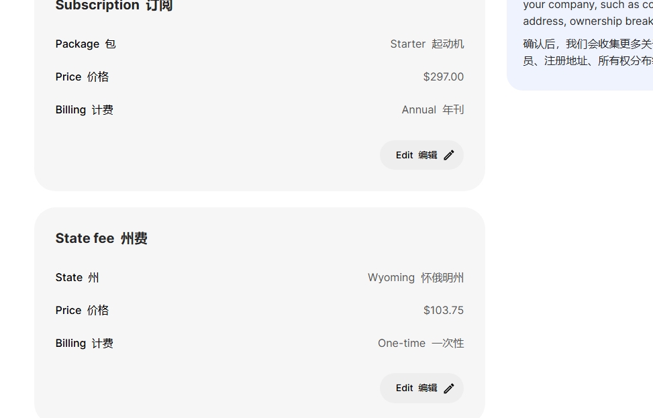Select the Wyoming state value

[415, 278]
